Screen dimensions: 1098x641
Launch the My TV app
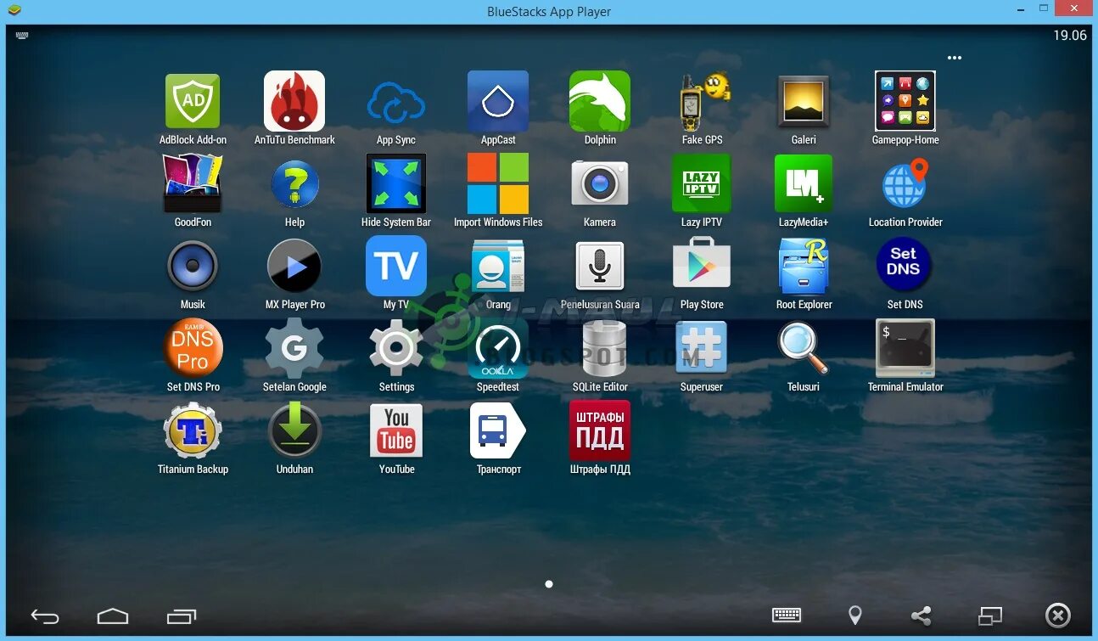[x=396, y=266]
